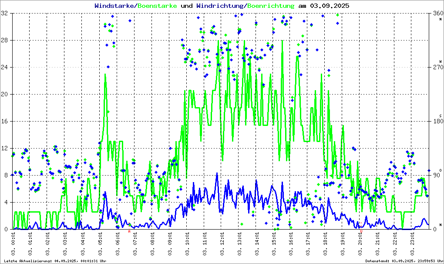Viewport: 444px width, 264px height.
Task: Click the 270 west label on right axis
Action: (x=437, y=67)
